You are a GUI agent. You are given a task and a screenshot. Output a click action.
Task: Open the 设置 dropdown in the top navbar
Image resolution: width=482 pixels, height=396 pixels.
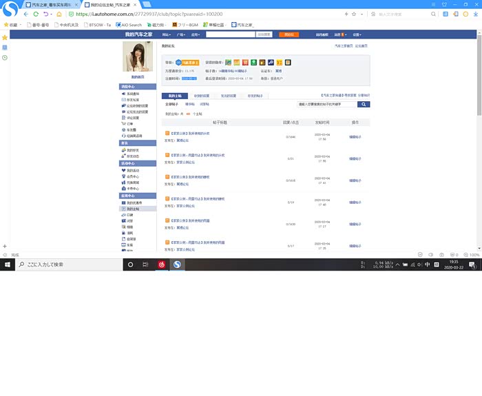(x=356, y=34)
